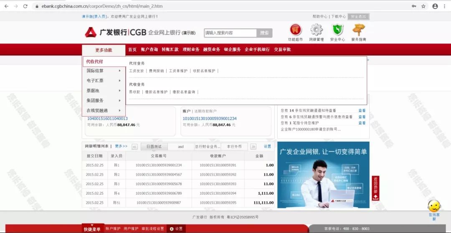451x233 pixels.
Task: Open account 10100151301000593900​1234 card link
Action: [210, 118]
